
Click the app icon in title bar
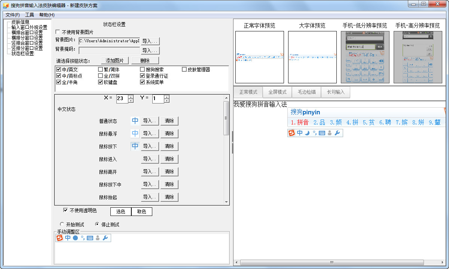6,5
